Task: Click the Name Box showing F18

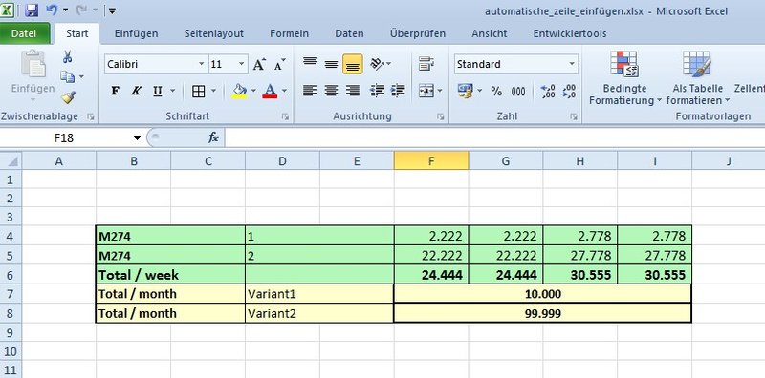Action: [64, 138]
